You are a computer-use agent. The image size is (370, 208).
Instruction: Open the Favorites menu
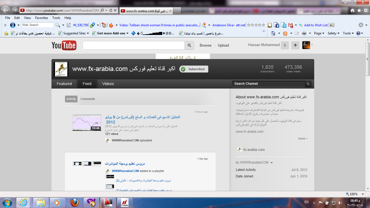[x=41, y=18]
